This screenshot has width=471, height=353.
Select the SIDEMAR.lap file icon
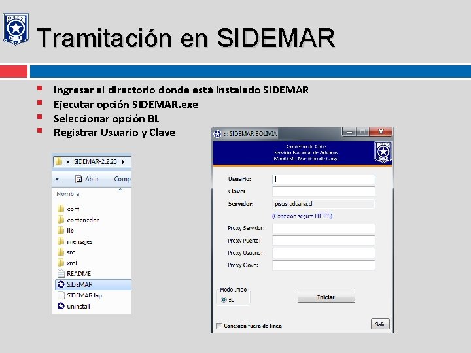pyautogui.click(x=61, y=295)
